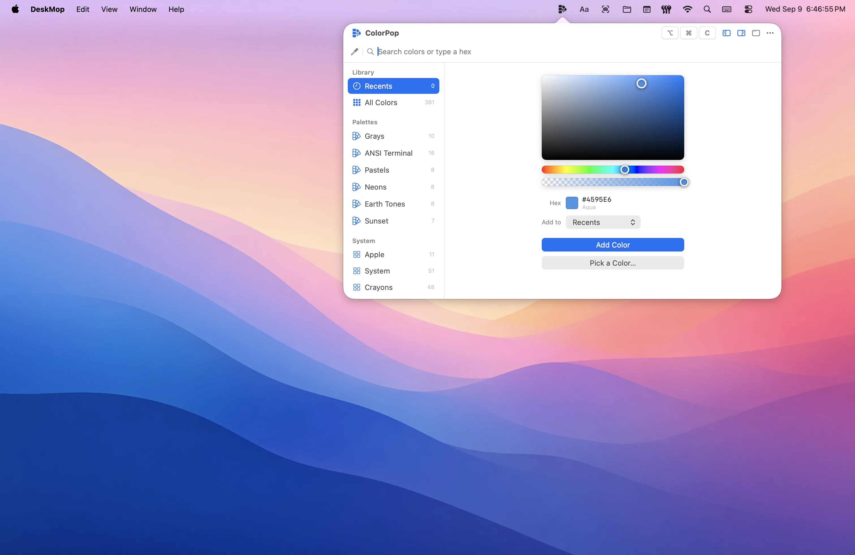Click the Aqua color name label
The height and width of the screenshot is (555, 855).
[589, 207]
